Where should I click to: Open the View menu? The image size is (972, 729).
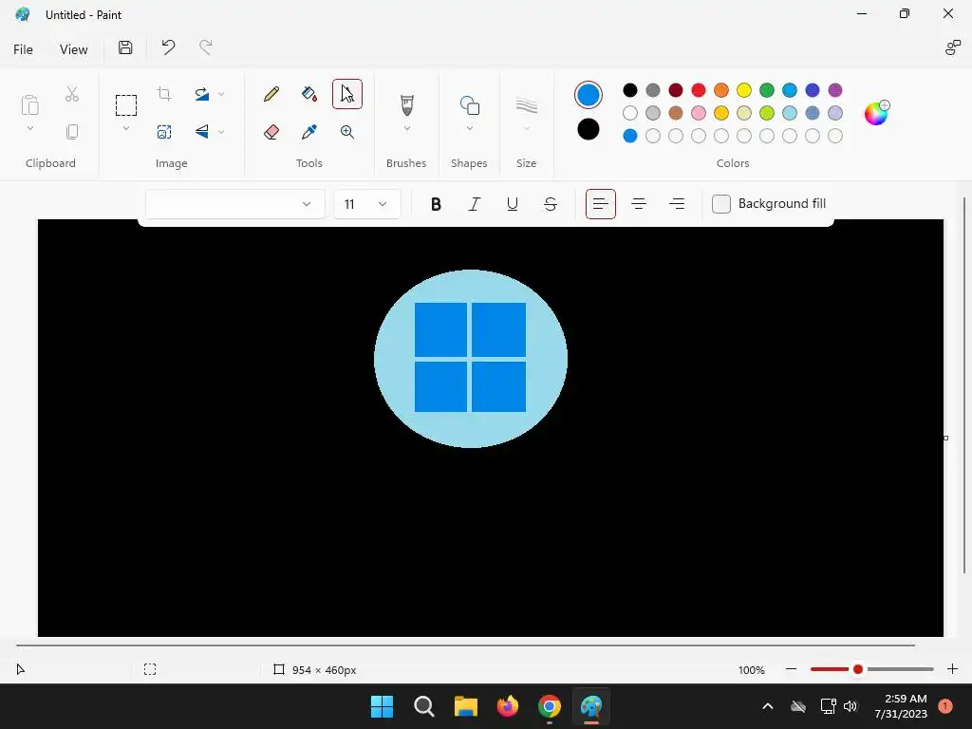73,49
